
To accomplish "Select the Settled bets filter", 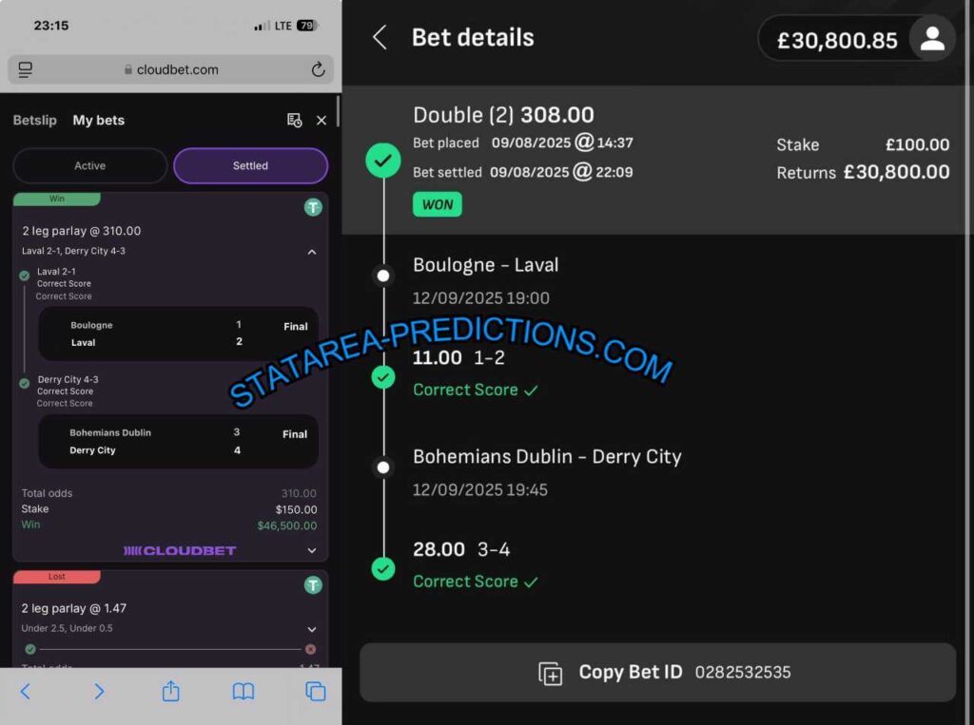I will click(250, 165).
